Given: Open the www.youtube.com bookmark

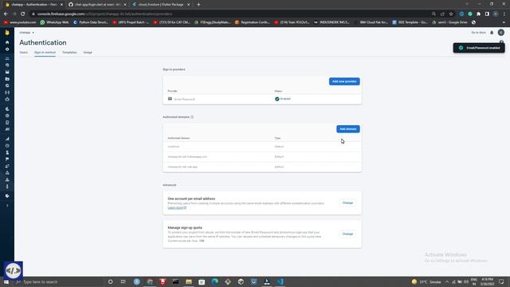Looking at the screenshot, I should pyautogui.click(x=20, y=22).
